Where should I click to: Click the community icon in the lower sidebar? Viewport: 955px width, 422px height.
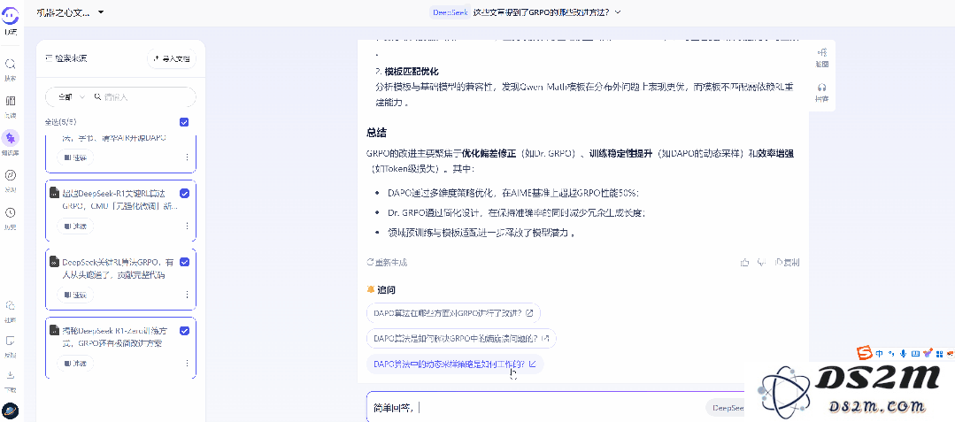(11, 305)
